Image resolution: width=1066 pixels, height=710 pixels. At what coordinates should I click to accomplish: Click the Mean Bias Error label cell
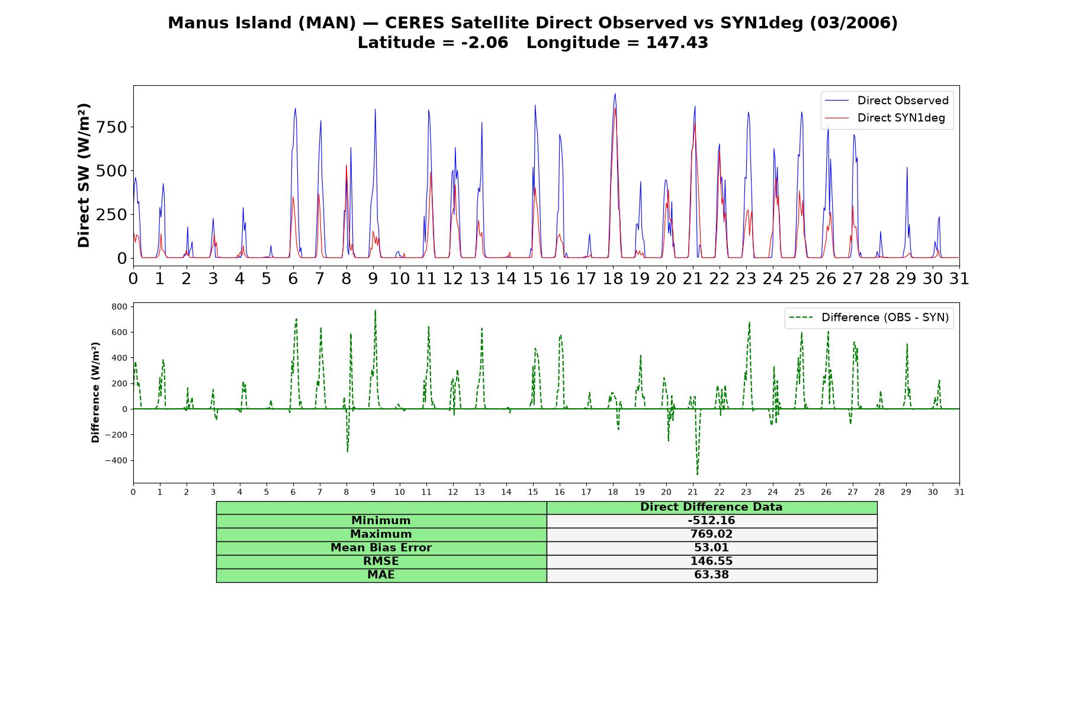point(381,548)
